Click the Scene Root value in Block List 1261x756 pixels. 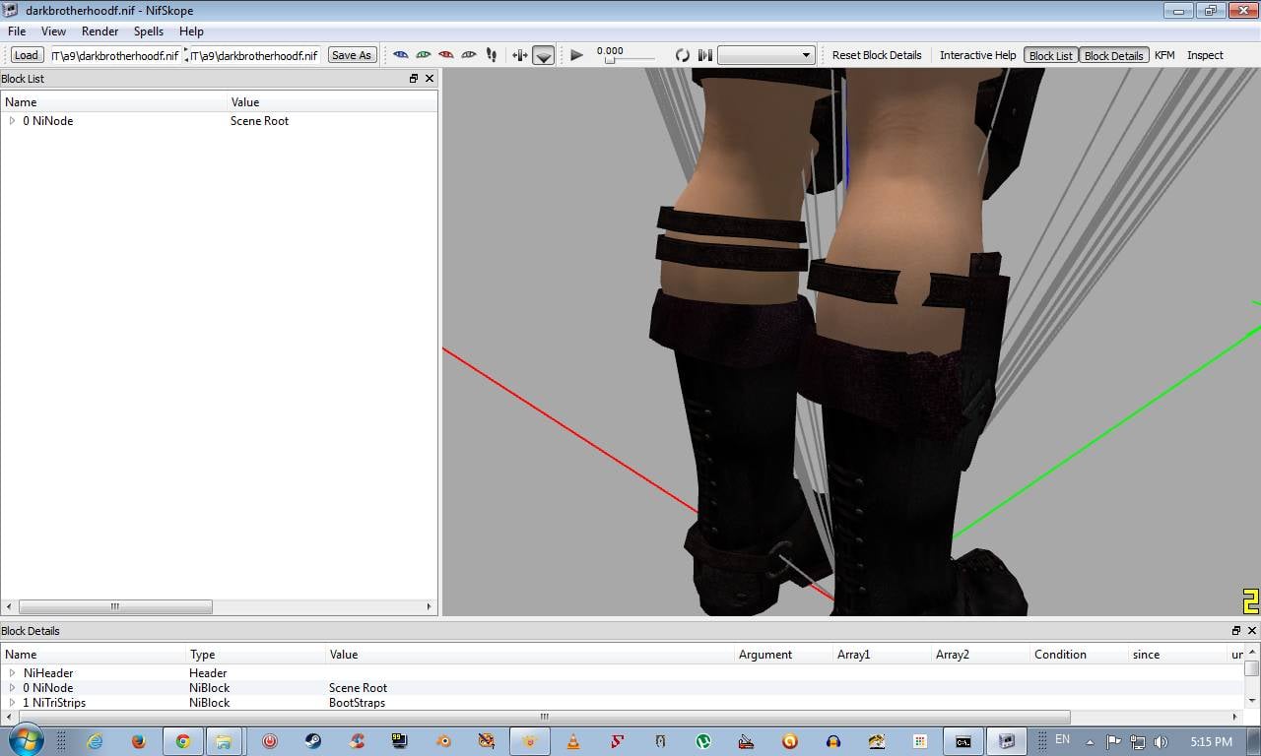pos(259,121)
